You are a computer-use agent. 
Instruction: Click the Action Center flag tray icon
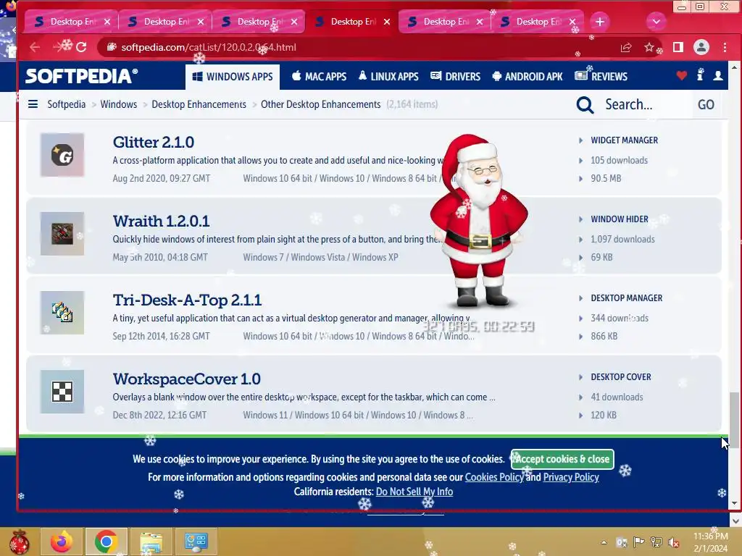[x=639, y=542]
